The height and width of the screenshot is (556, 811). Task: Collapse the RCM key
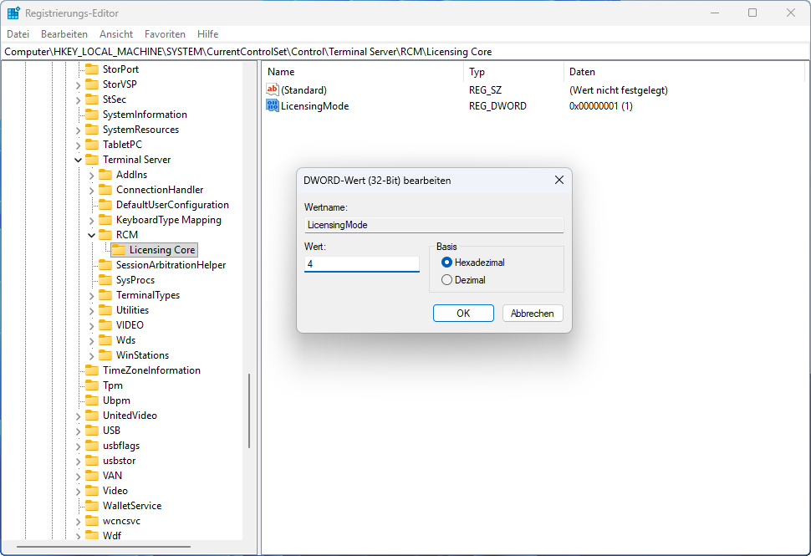(x=91, y=235)
